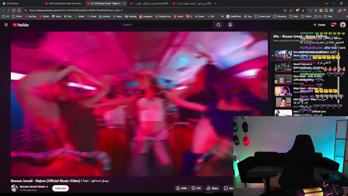Viewport: 348px width, 196px height.
Task: Switch to الإعجاز العلمي في القرآن tab
Action: (x=149, y=4)
